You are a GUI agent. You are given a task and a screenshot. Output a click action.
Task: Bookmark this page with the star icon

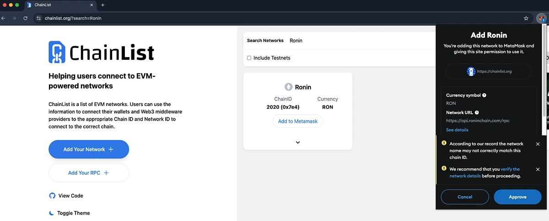coord(526,18)
